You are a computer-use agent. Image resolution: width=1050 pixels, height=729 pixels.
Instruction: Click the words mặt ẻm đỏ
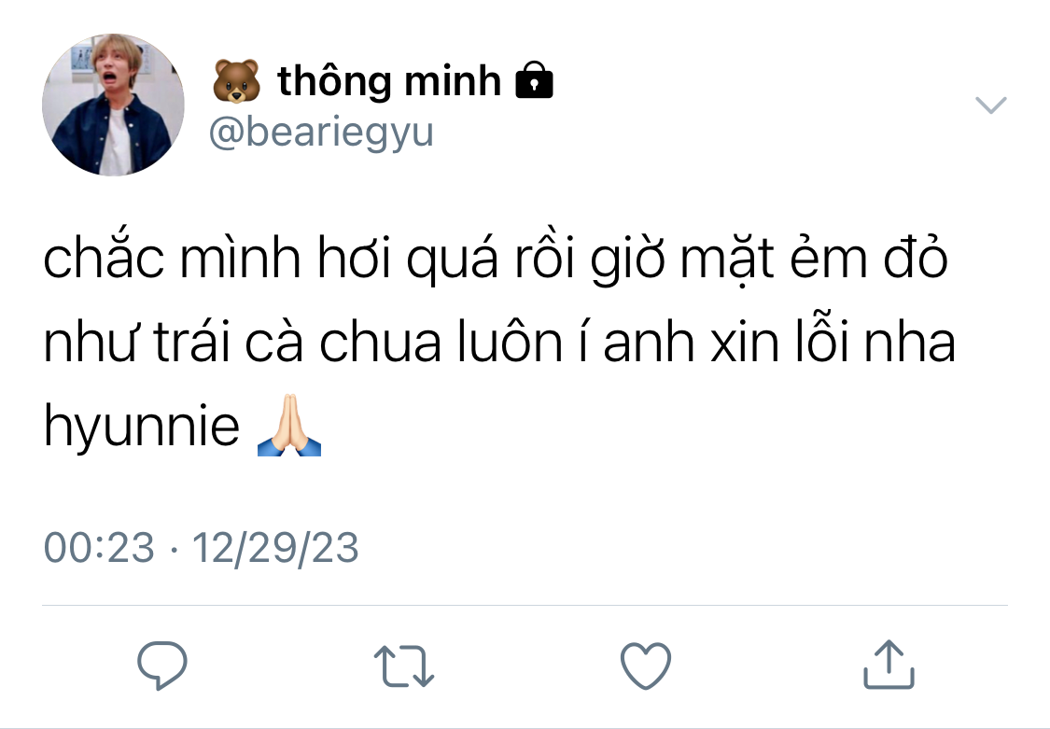point(814,259)
